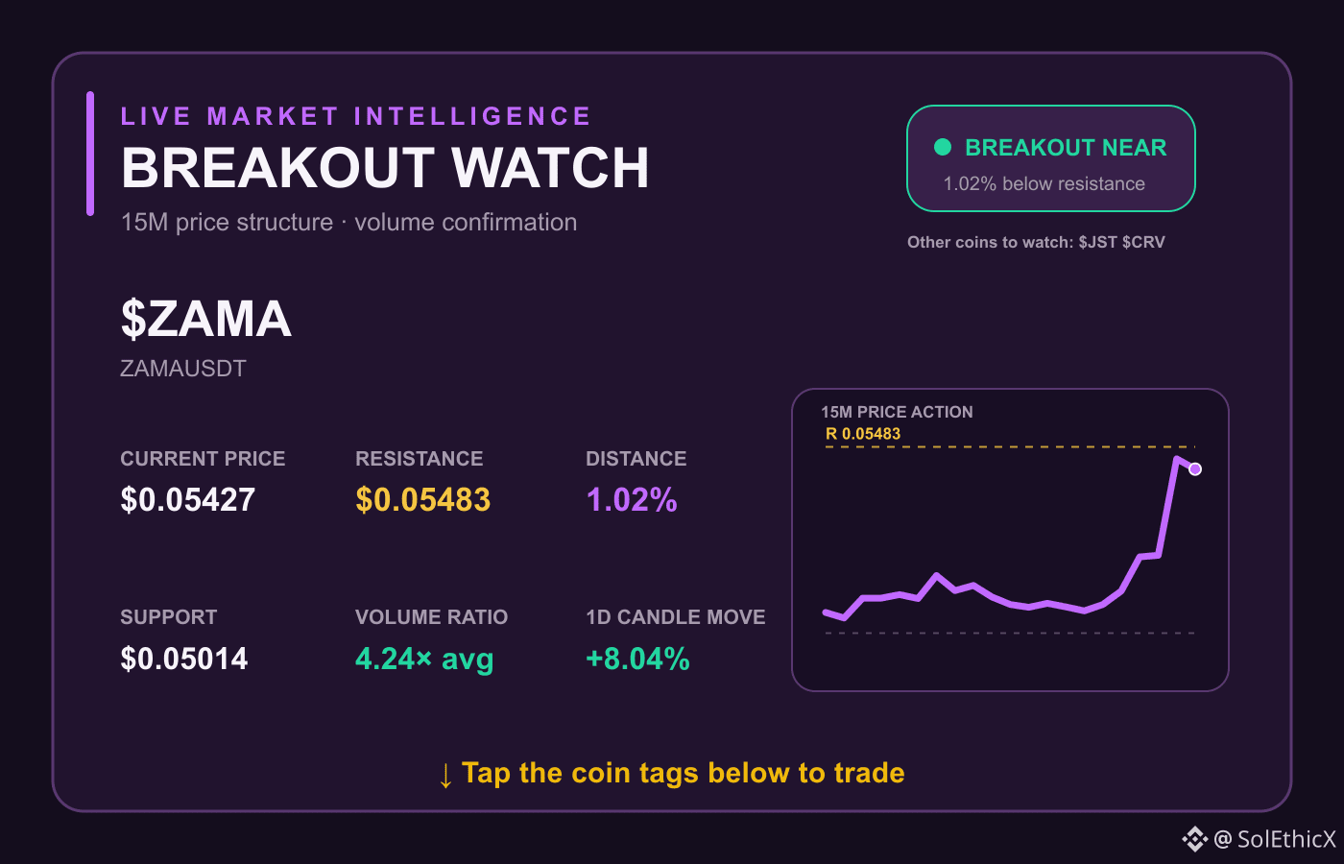Click the distance value 1.02%
This screenshot has width=1344, height=864.
pos(632,499)
